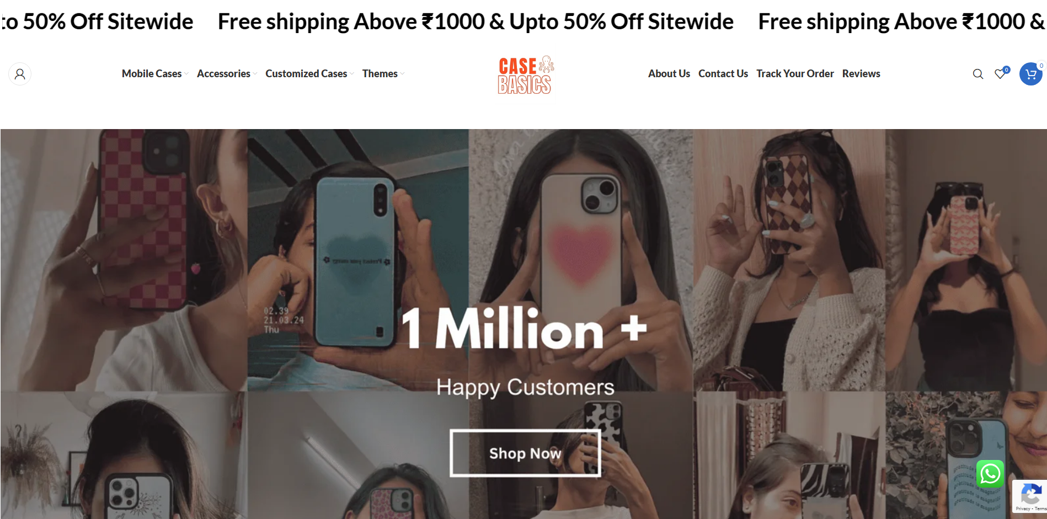The image size is (1047, 519).
Task: Click the Shop Now button
Action: pos(525,453)
